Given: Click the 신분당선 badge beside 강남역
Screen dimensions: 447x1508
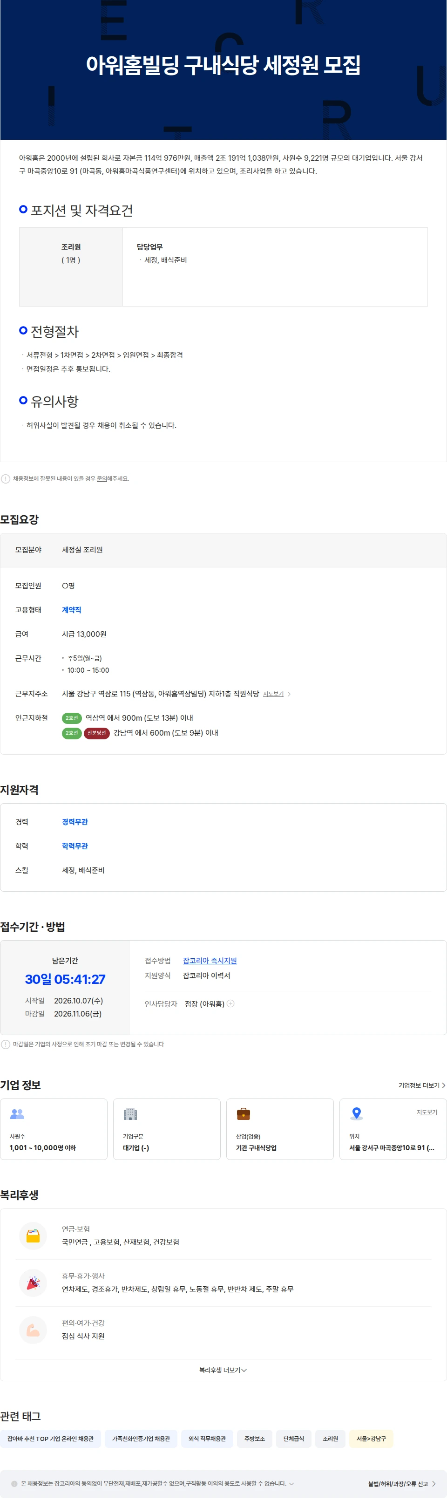Looking at the screenshot, I should [x=96, y=733].
